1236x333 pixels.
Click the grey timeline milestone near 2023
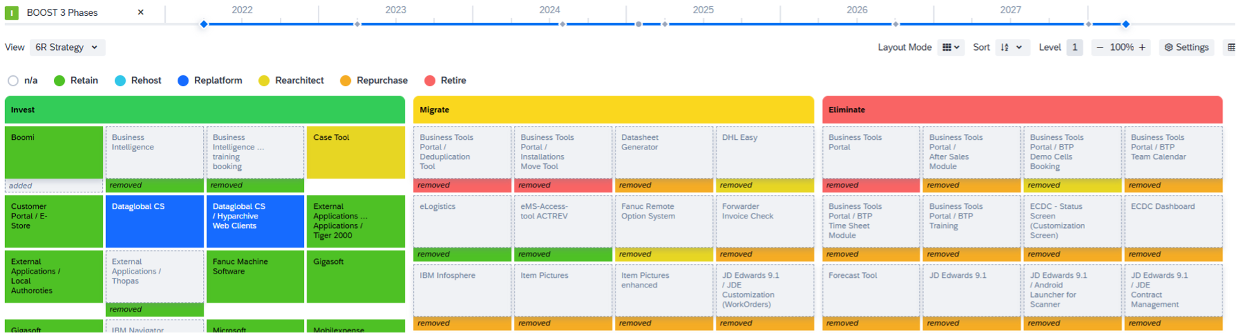357,24
